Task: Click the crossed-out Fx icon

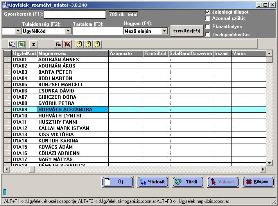Action: (x=67, y=44)
